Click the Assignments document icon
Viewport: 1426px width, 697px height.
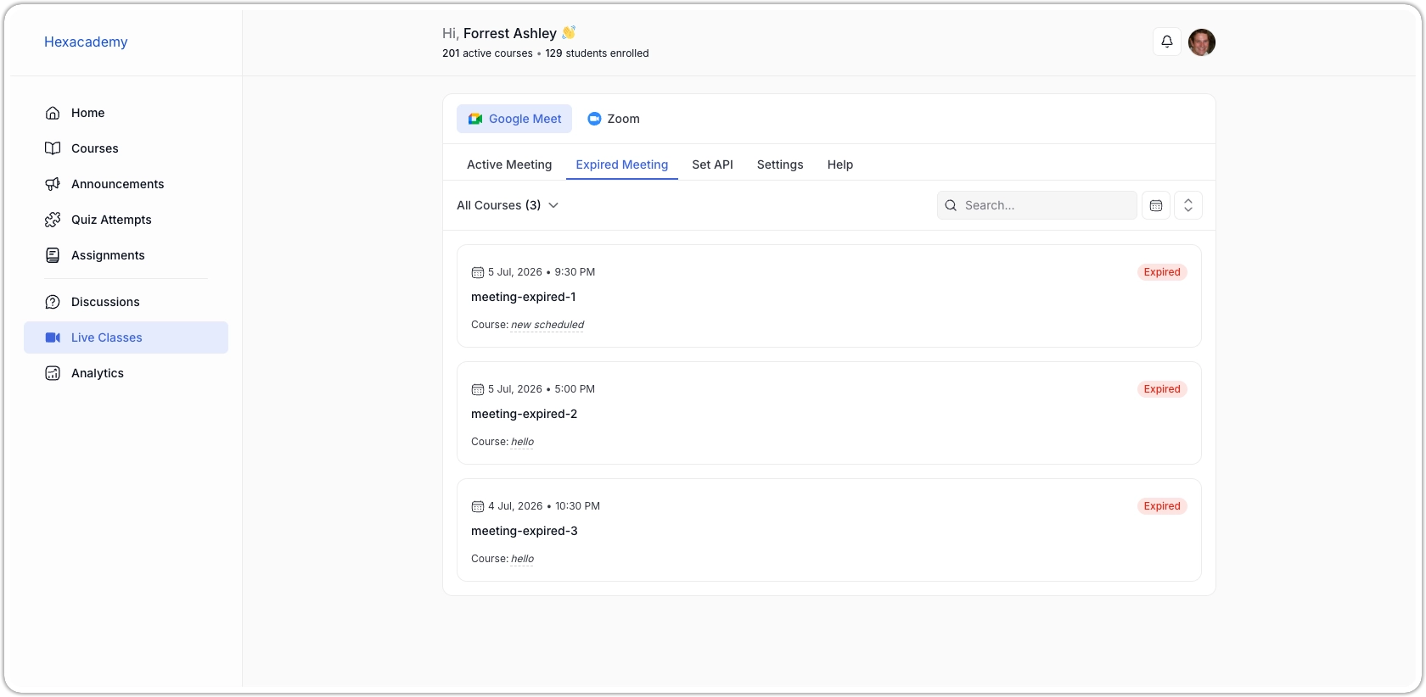[x=53, y=255]
